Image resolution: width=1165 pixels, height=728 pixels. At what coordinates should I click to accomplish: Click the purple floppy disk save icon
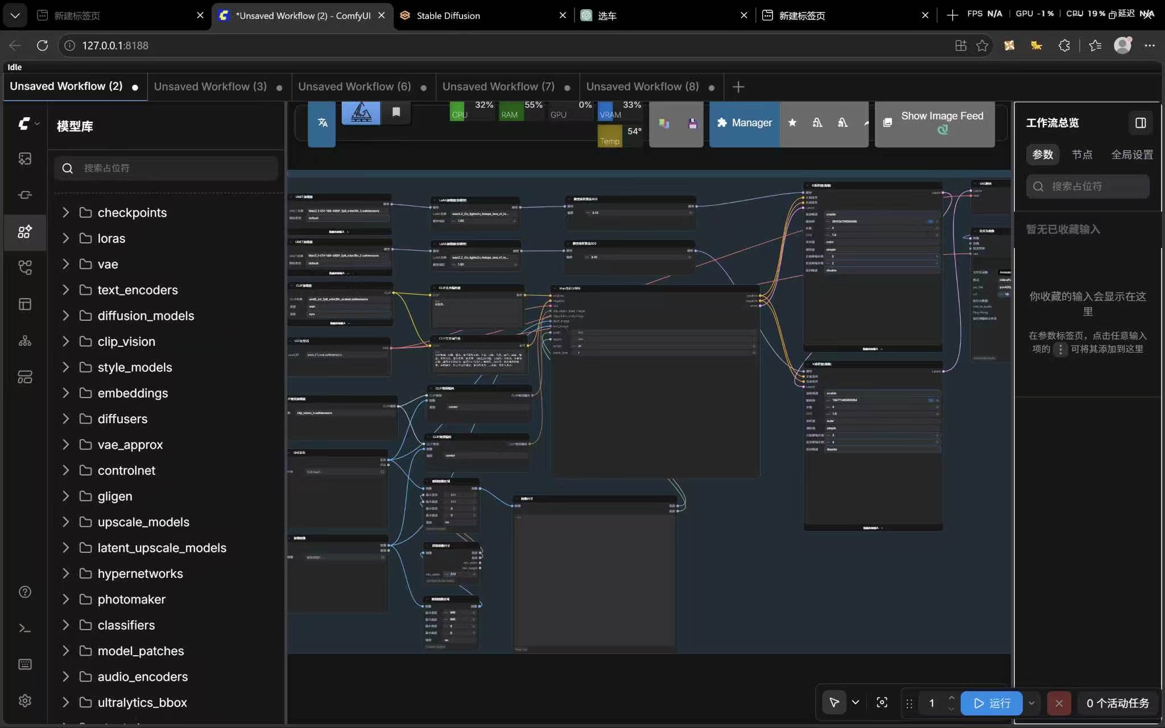point(692,123)
